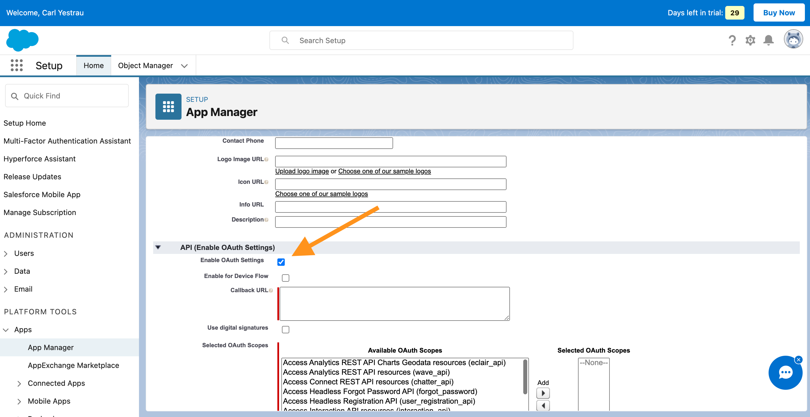Click the Quick Find field
Image resolution: width=810 pixels, height=417 pixels.
click(x=67, y=96)
